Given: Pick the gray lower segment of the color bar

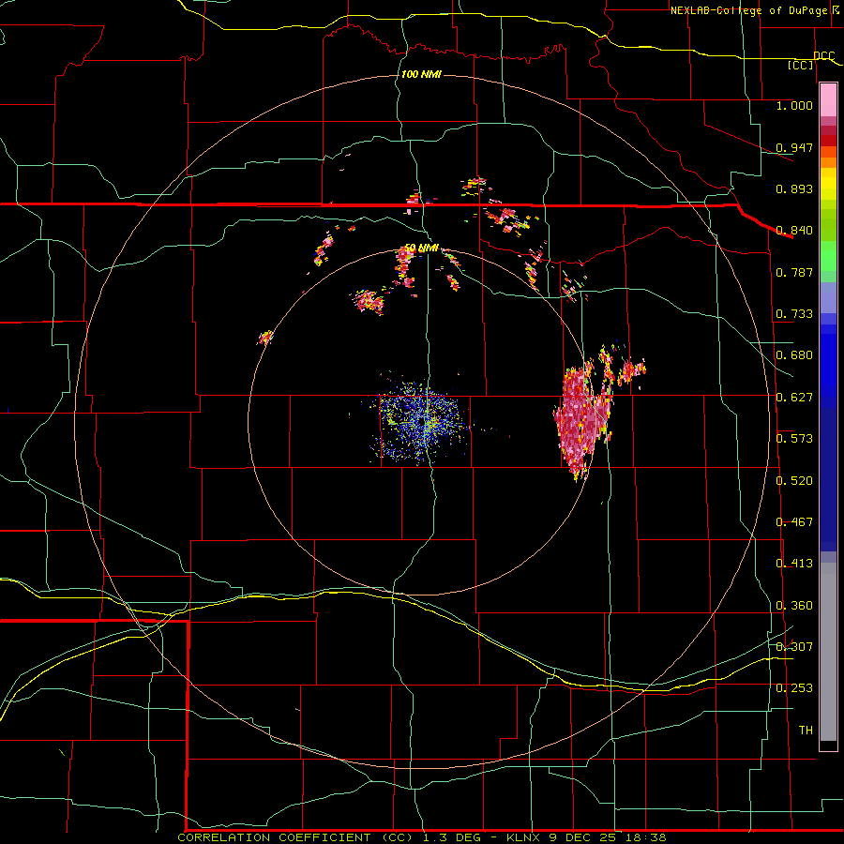Looking at the screenshot, I should tap(828, 652).
